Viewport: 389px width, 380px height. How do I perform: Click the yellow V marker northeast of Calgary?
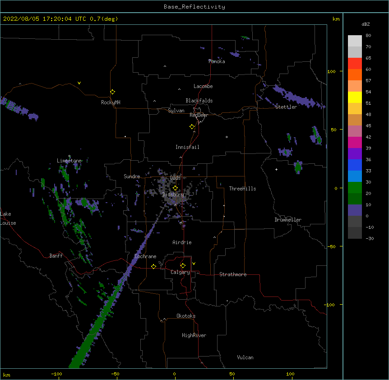194,264
